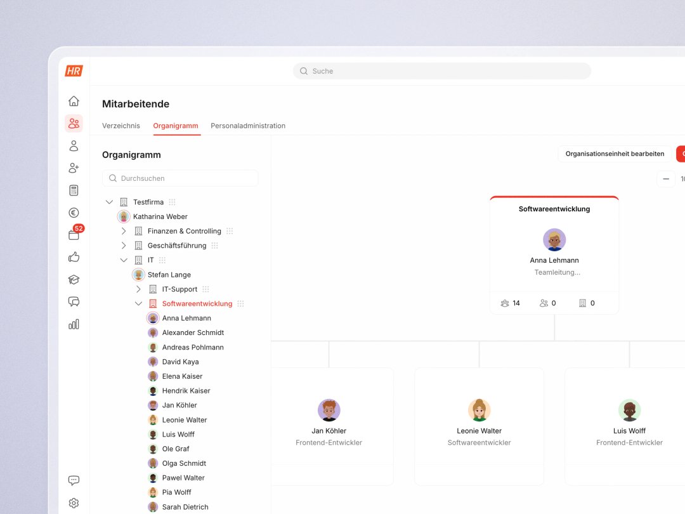Collapse the Testfirma tree node
The image size is (685, 514).
coord(109,202)
